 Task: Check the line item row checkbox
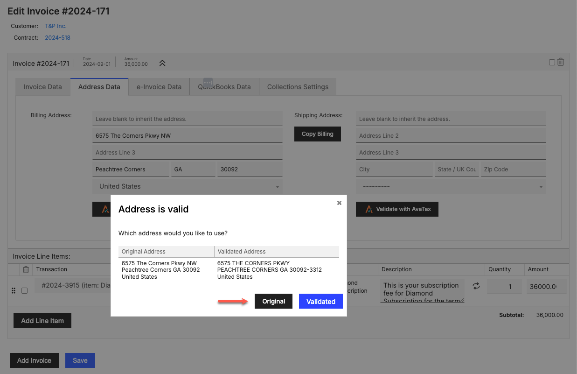click(x=24, y=290)
